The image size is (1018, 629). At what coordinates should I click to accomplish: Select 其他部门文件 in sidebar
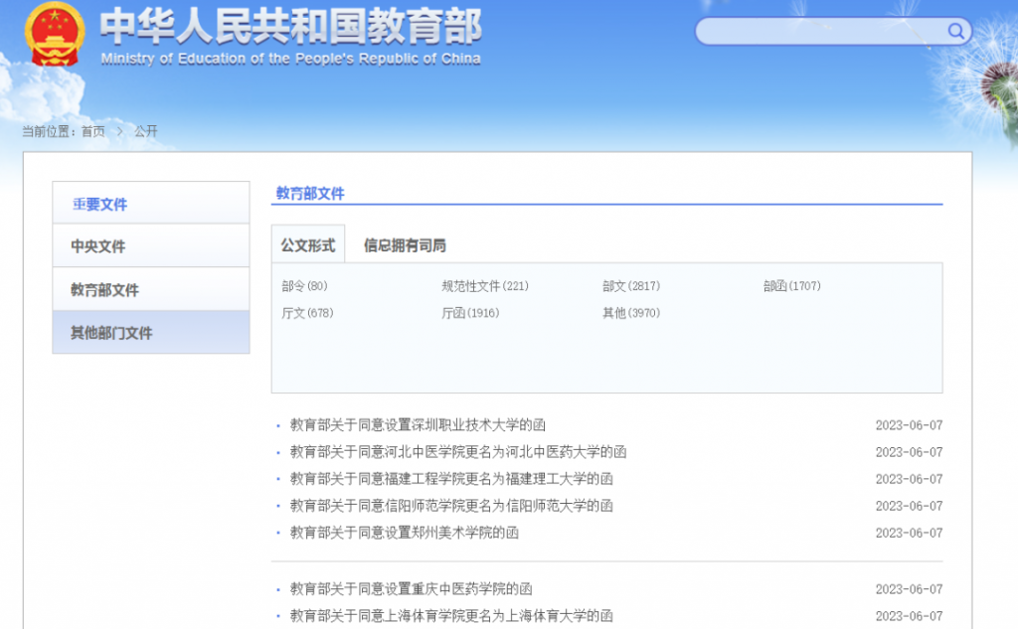151,332
